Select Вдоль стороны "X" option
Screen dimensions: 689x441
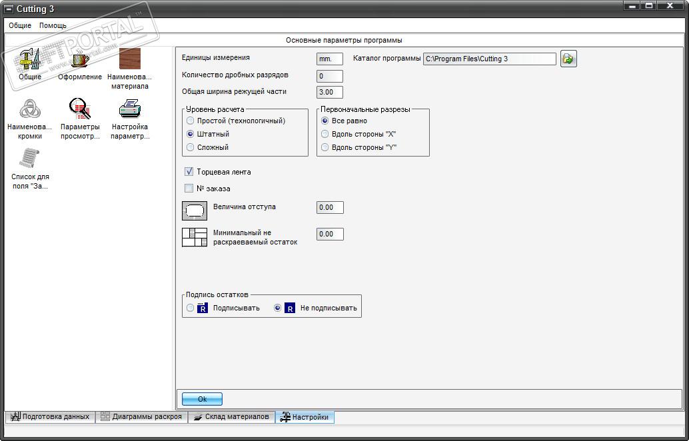click(325, 134)
